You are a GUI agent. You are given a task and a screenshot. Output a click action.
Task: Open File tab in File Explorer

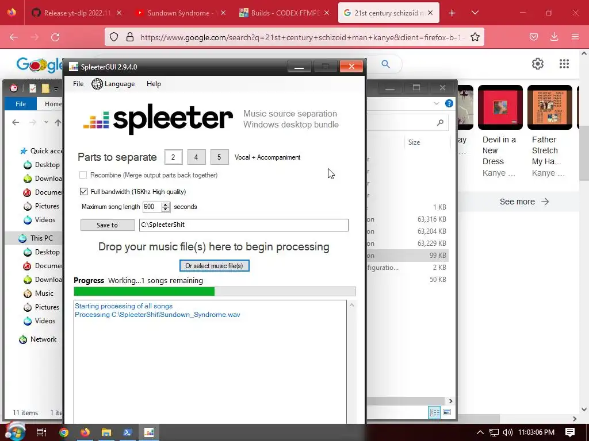[21, 104]
